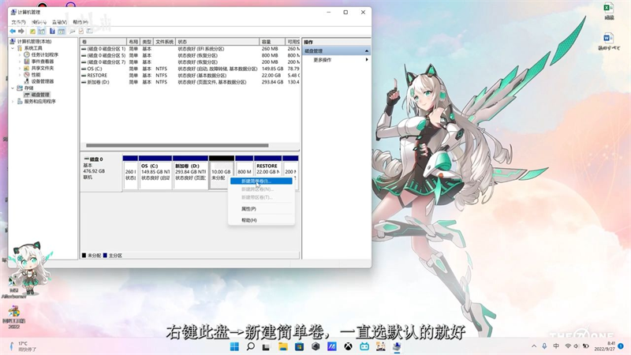Click the last toolbar icon after the checkmark
Image resolution: width=631 pixels, height=355 pixels.
point(89,31)
